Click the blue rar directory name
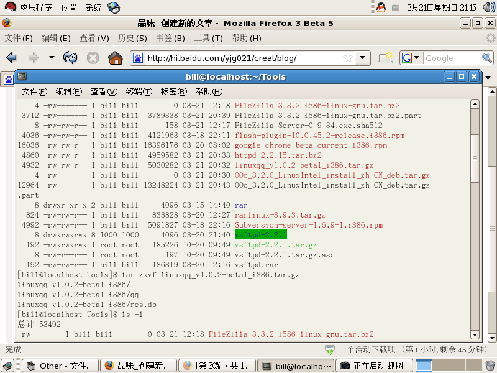 [241, 205]
